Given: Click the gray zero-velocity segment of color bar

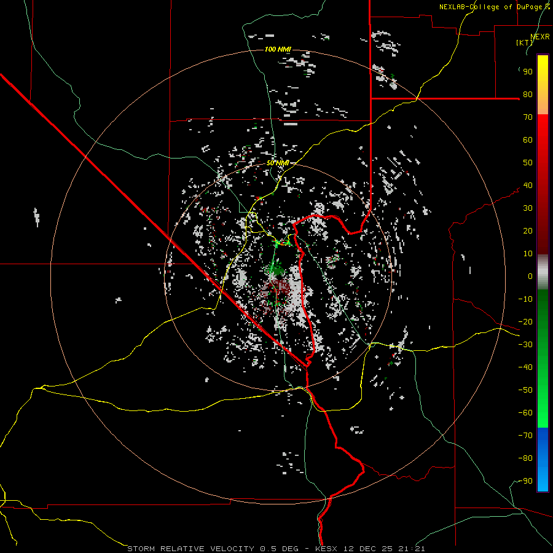Looking at the screenshot, I should point(543,272).
